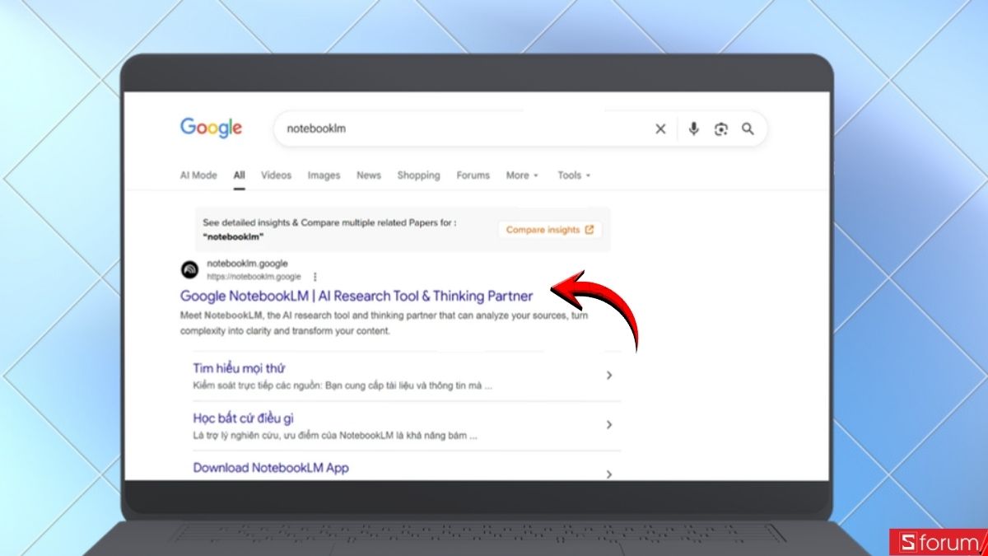Screen dimensions: 988x556
Task: Open the Shopping tab
Action: (x=418, y=175)
